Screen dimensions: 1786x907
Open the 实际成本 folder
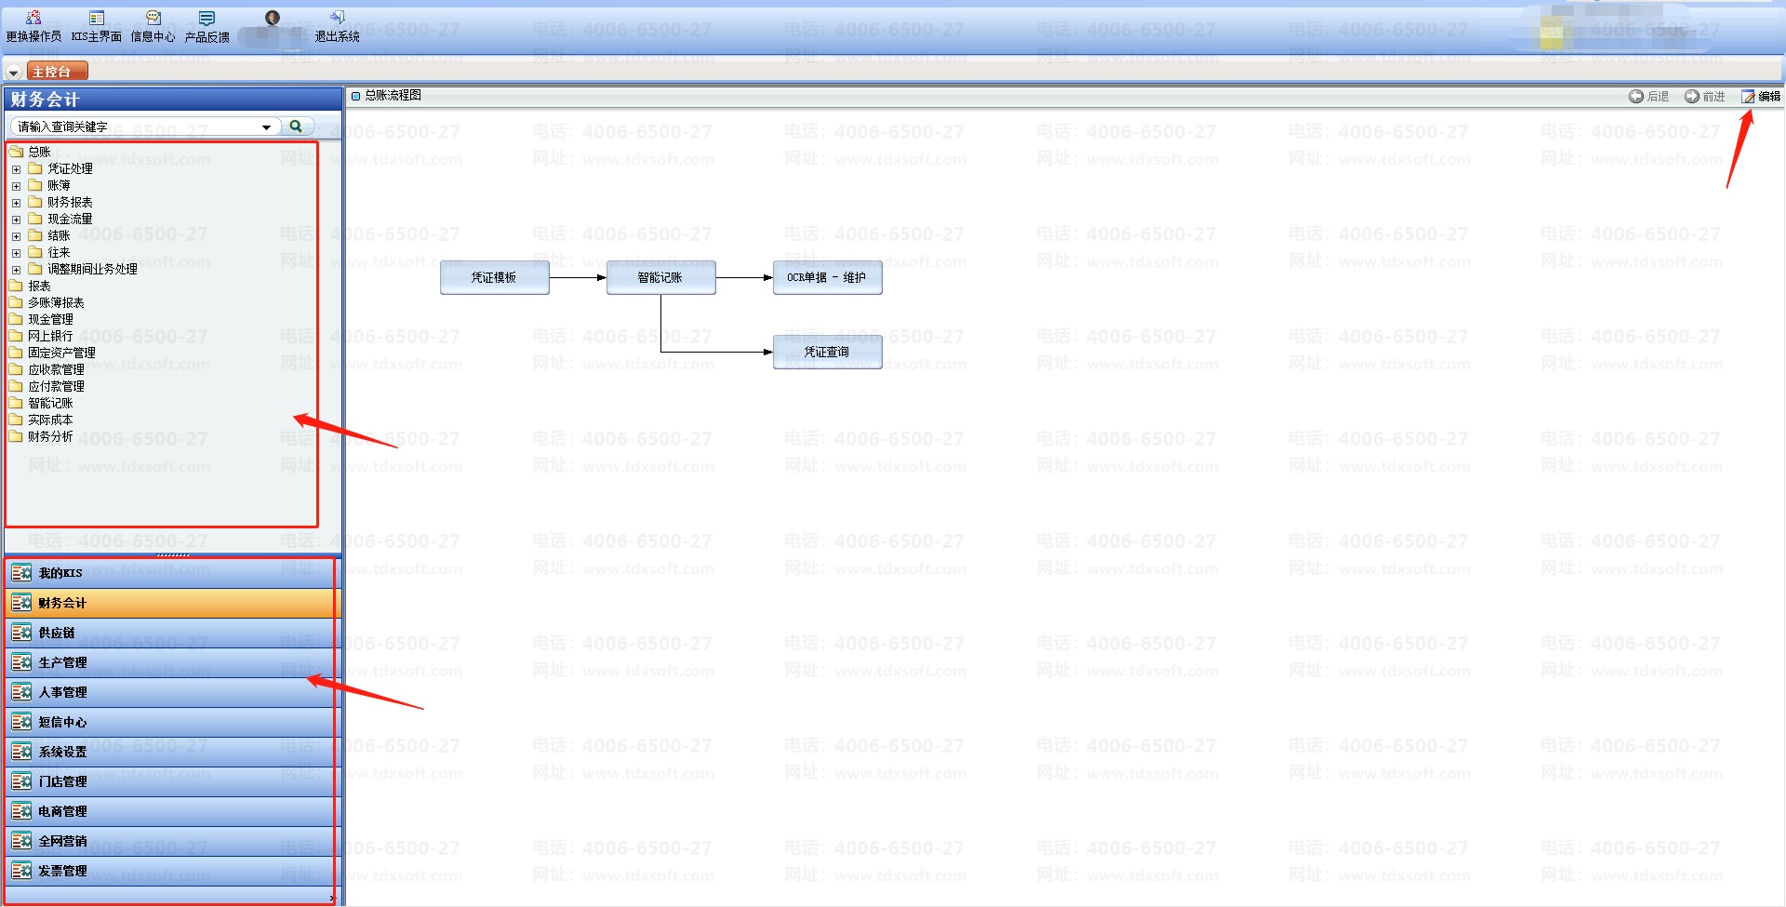pos(50,420)
